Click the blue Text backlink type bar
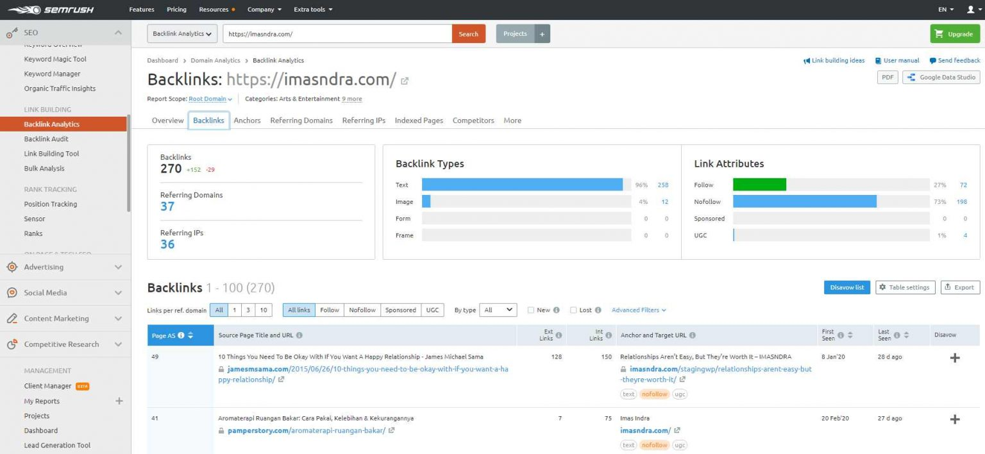985x454 pixels. pyautogui.click(x=522, y=185)
